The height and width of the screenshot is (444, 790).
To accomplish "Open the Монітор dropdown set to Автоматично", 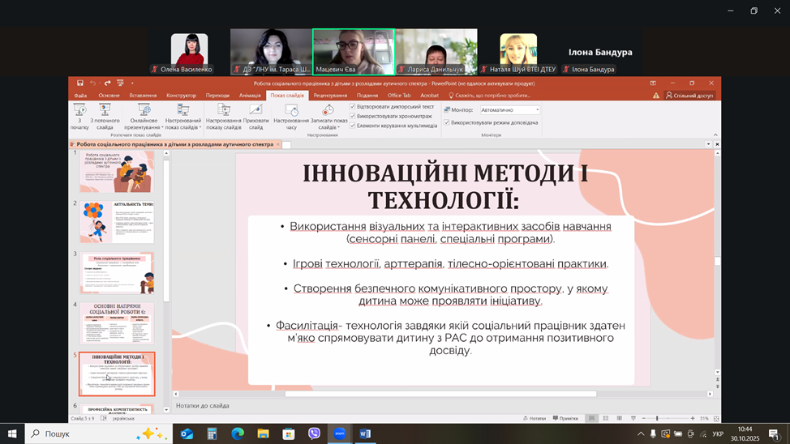I will point(509,109).
